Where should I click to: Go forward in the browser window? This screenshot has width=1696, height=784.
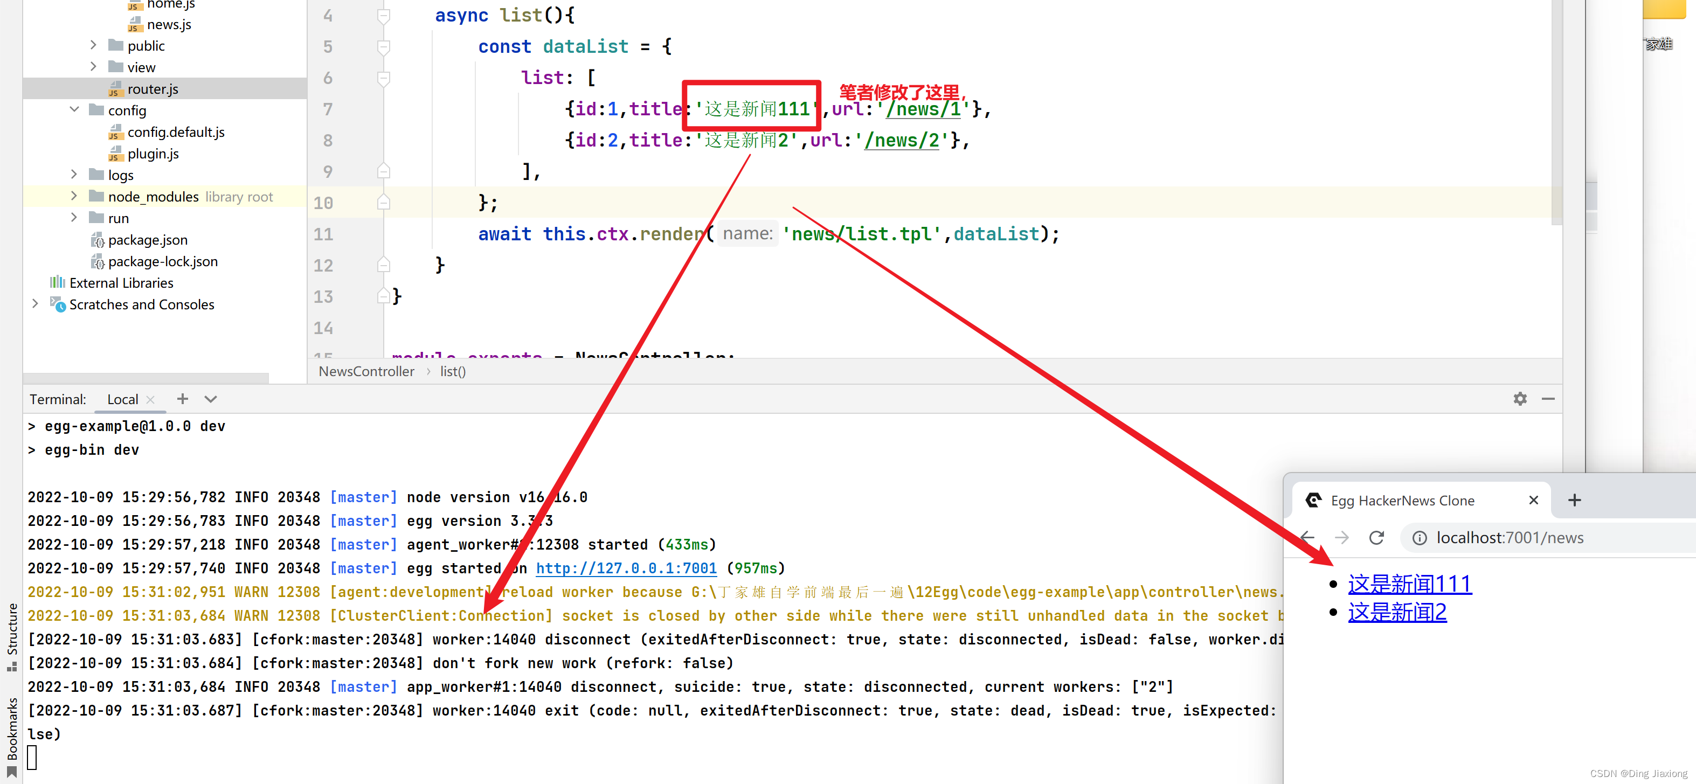point(1342,538)
